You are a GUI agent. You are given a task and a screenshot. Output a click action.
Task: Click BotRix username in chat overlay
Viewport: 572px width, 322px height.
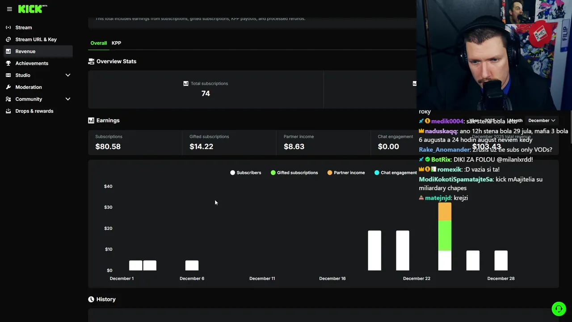coord(441,159)
